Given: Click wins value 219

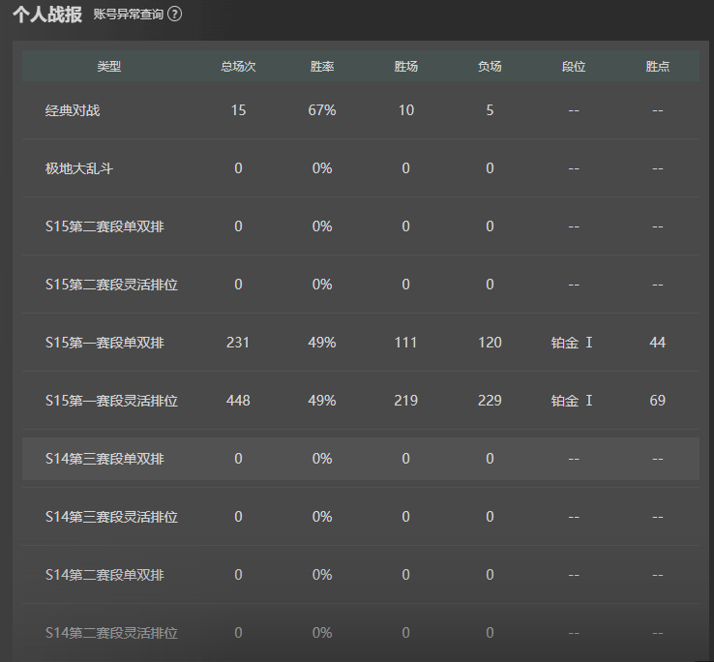Looking at the screenshot, I should (x=405, y=401).
